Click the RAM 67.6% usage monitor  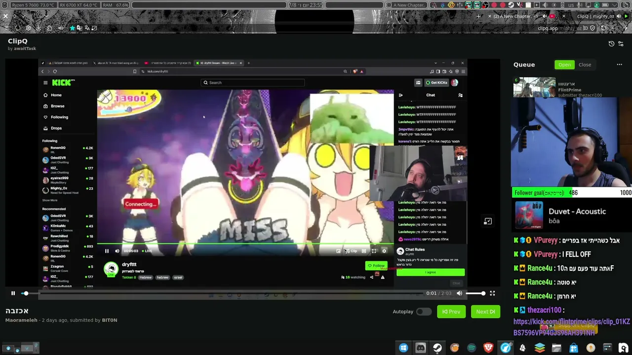coord(116,5)
